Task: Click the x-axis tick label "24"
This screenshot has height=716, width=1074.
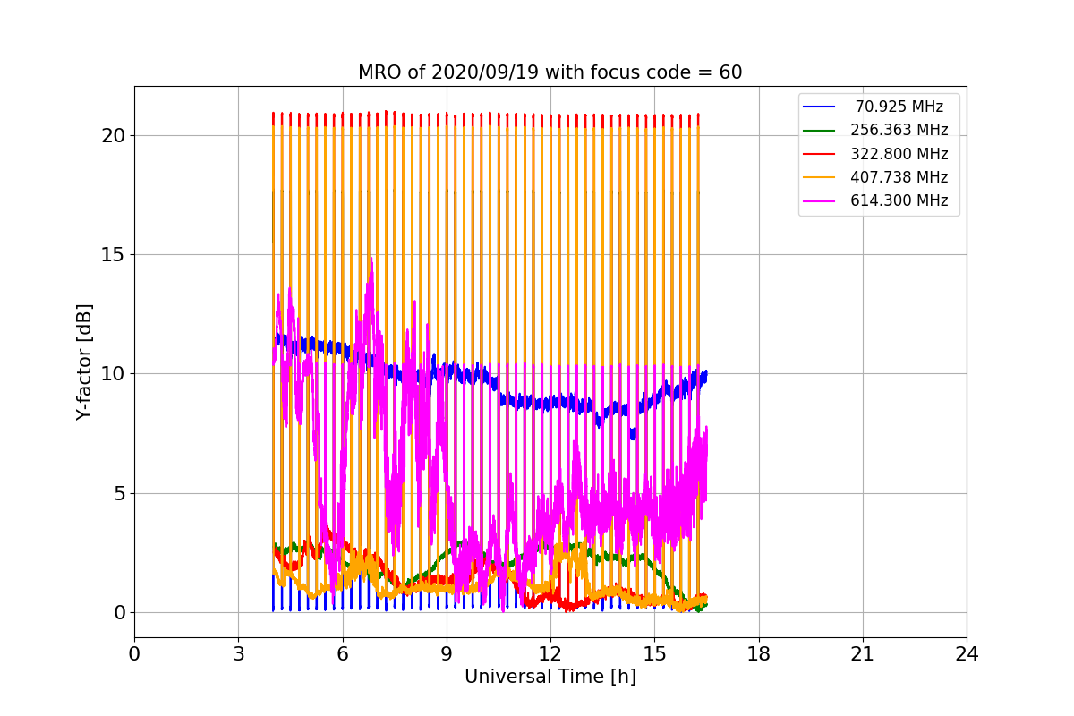Action: point(967,653)
